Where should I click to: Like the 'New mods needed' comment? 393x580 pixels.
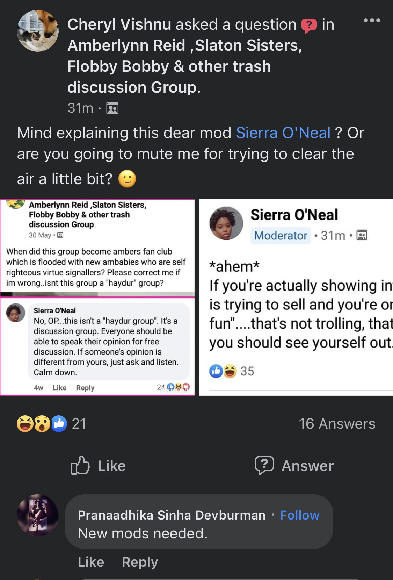(91, 562)
